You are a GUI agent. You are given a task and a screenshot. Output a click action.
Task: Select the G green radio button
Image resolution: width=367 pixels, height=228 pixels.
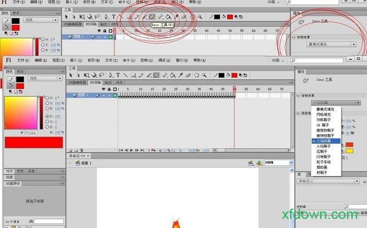click(47, 121)
